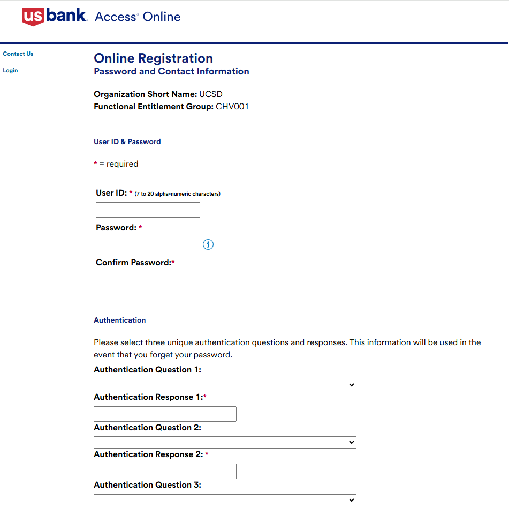
Task: Click the "User ID & Password" section heading
Action: pyautogui.click(x=127, y=141)
